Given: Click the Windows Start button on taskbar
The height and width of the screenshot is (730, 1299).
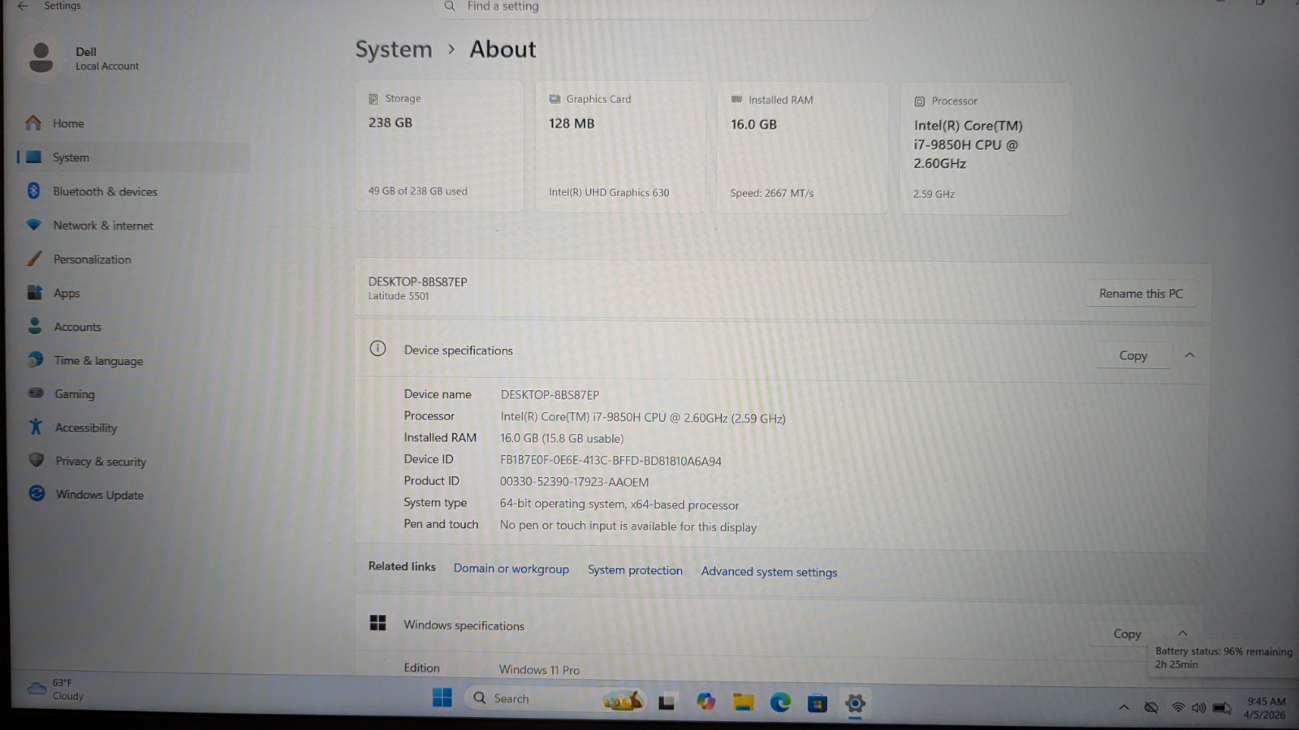Looking at the screenshot, I should [442, 698].
